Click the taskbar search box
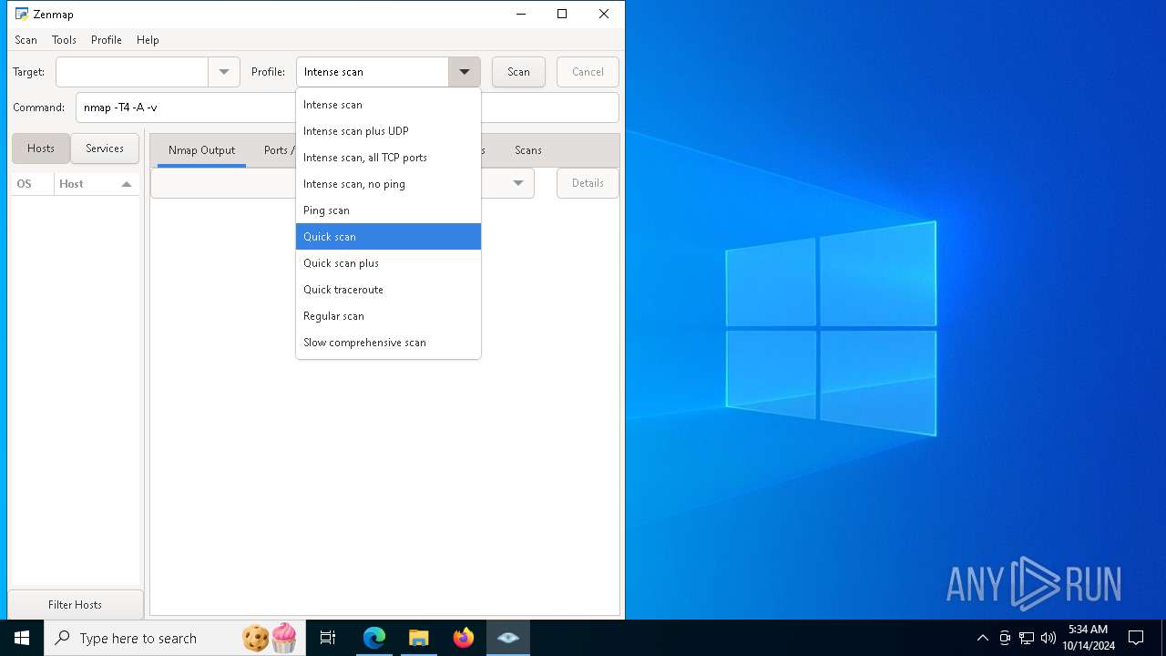1166x656 pixels. (174, 638)
